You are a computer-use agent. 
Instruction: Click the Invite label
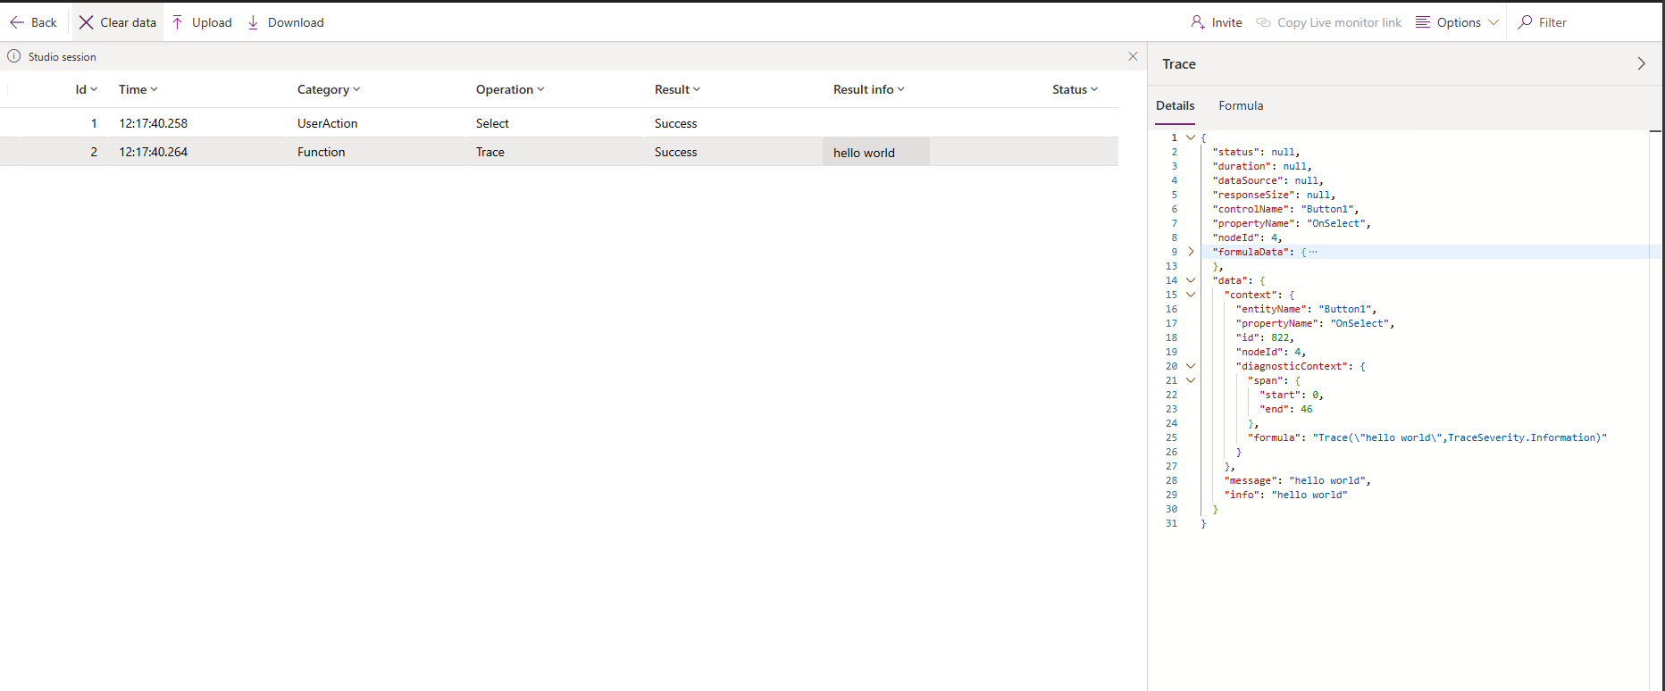pyautogui.click(x=1226, y=22)
